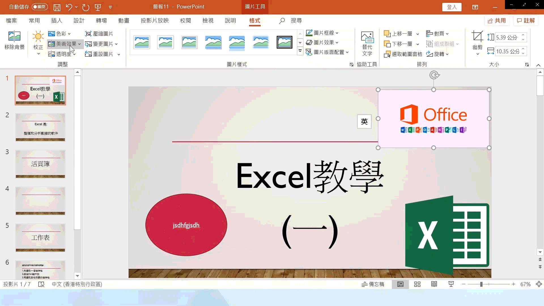Open Align (對齊) dropdown
Screen dimensions: 544x306
pyautogui.click(x=438, y=34)
